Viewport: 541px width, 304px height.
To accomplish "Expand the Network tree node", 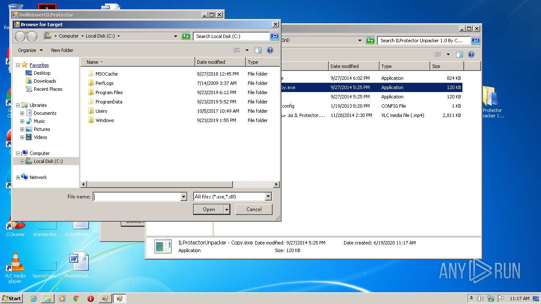I will (x=18, y=177).
